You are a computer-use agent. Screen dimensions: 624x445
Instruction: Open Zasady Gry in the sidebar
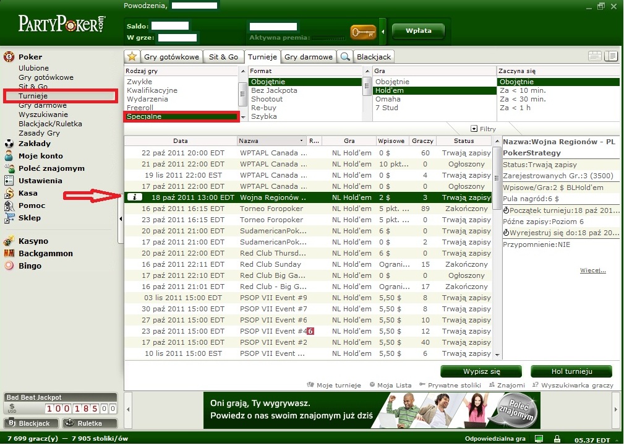(39, 133)
